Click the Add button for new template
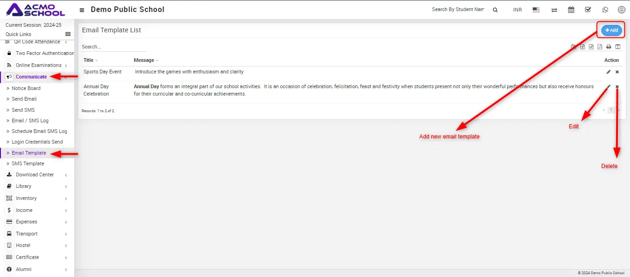 [x=611, y=30]
